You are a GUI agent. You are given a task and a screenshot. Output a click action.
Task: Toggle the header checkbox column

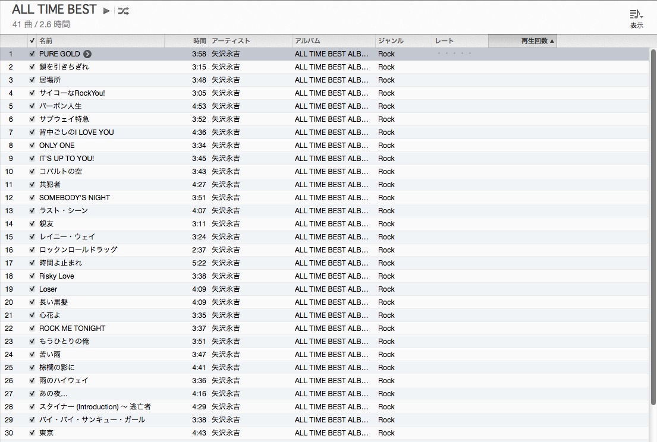(x=32, y=40)
